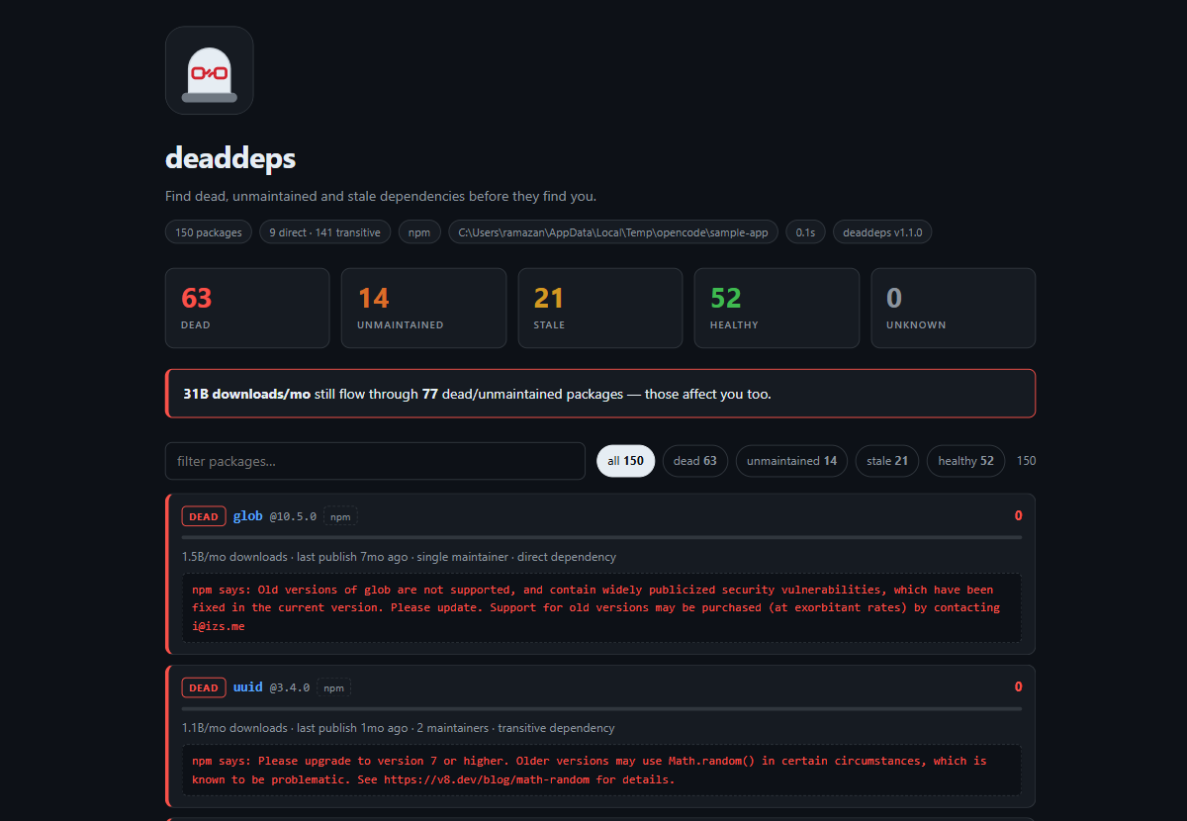Click the score 0 on uuid card
The width and height of the screenshot is (1187, 821).
pos(1018,686)
